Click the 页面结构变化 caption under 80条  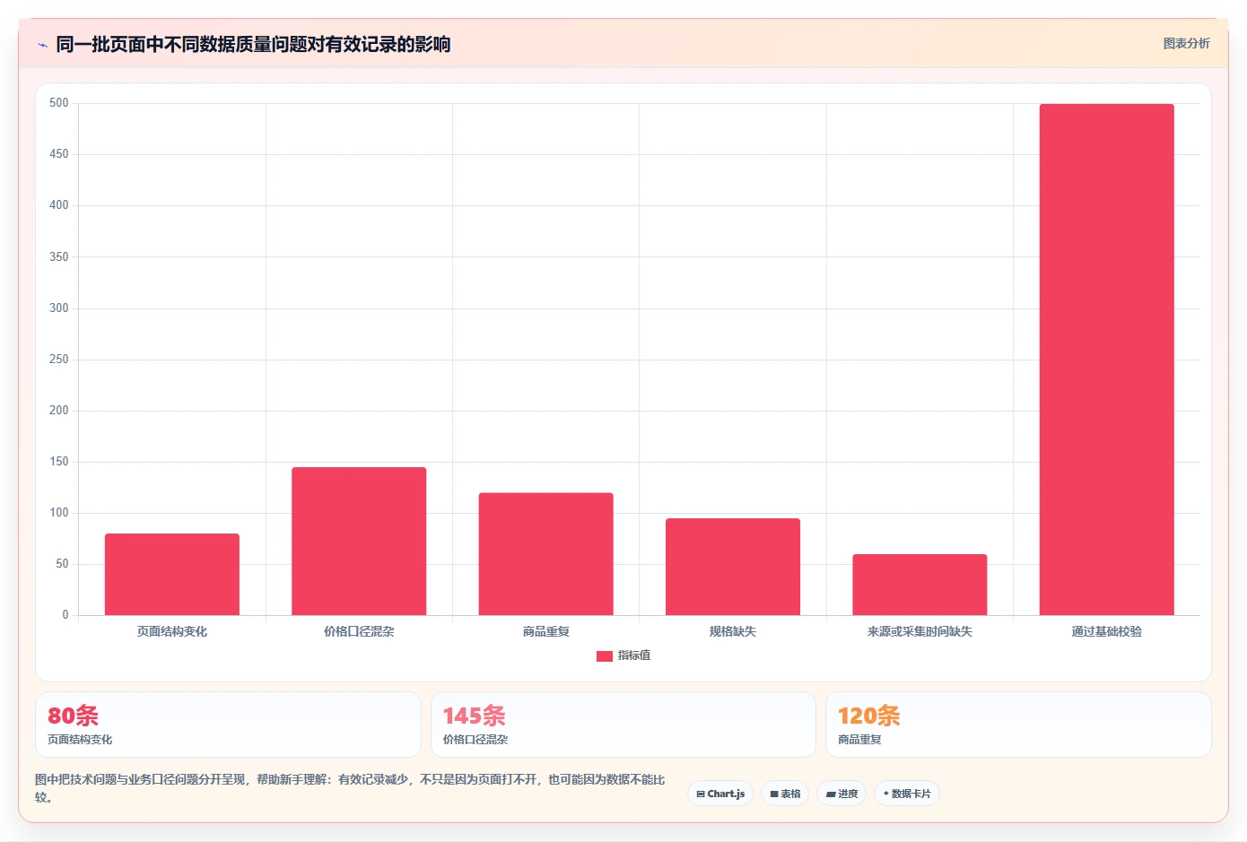pyautogui.click(x=80, y=740)
